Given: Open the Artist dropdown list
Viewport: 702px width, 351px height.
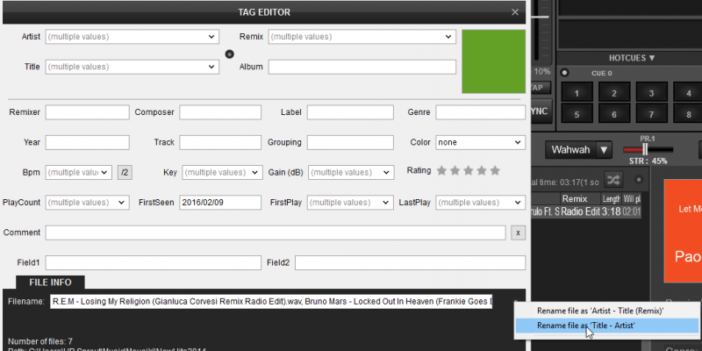Looking at the screenshot, I should point(212,37).
